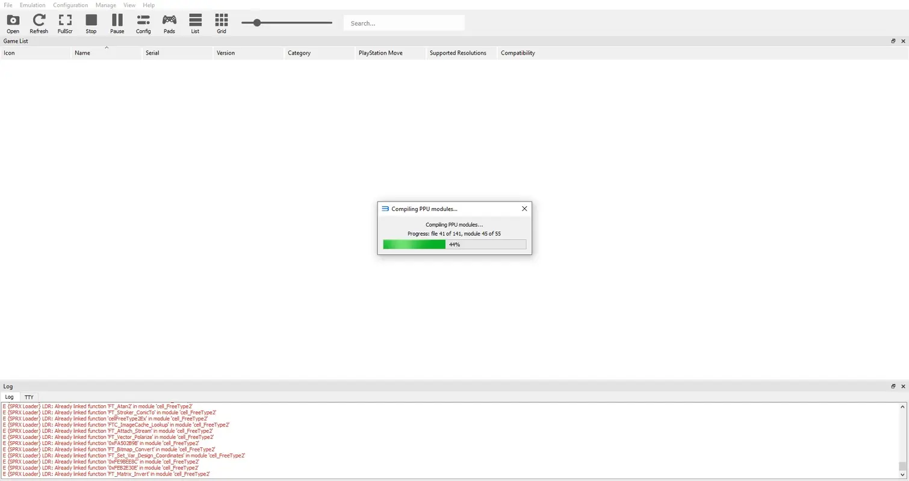909x481 pixels.
Task: Switch game view to Grid mode
Action: coord(221,23)
